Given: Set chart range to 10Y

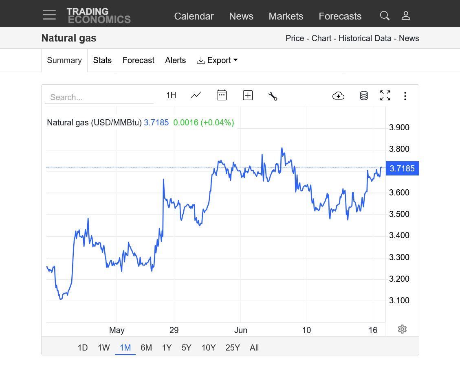Looking at the screenshot, I should point(208,348).
